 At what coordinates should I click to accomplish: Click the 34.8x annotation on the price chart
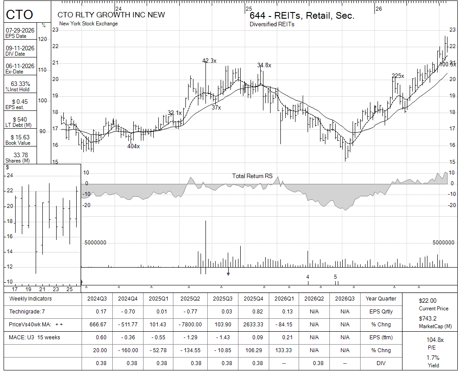tap(264, 65)
